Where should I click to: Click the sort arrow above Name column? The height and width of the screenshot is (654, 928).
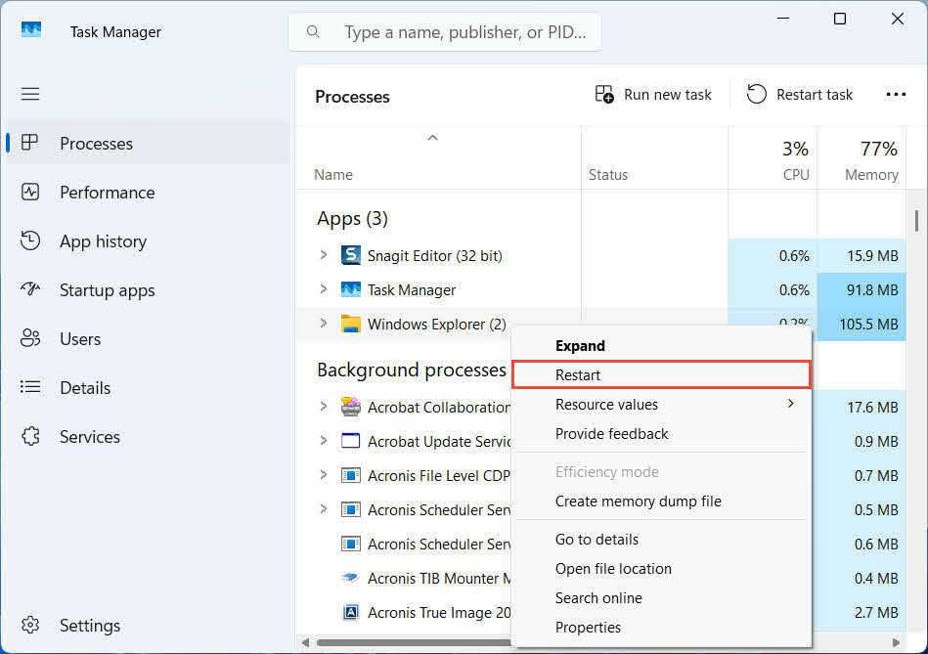(x=432, y=138)
